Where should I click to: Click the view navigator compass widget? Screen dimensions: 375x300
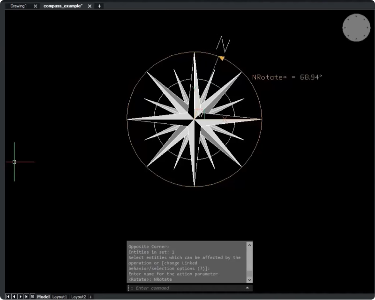(x=356, y=28)
